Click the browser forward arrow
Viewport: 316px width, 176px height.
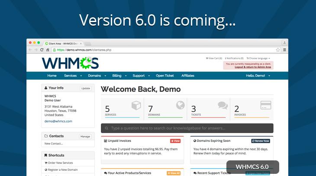tap(36, 50)
